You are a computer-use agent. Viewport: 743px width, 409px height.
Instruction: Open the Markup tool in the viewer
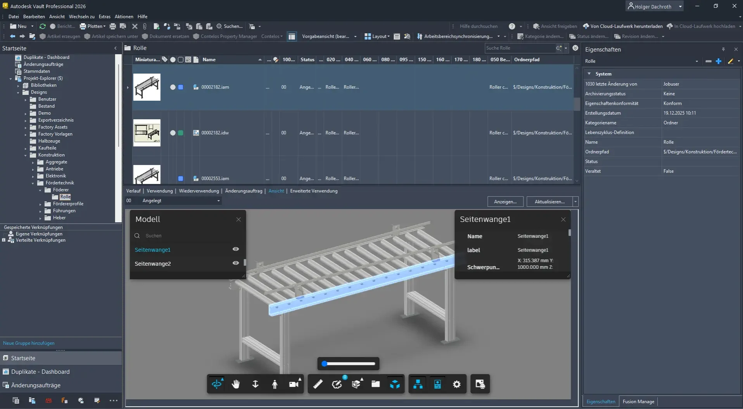pyautogui.click(x=337, y=384)
